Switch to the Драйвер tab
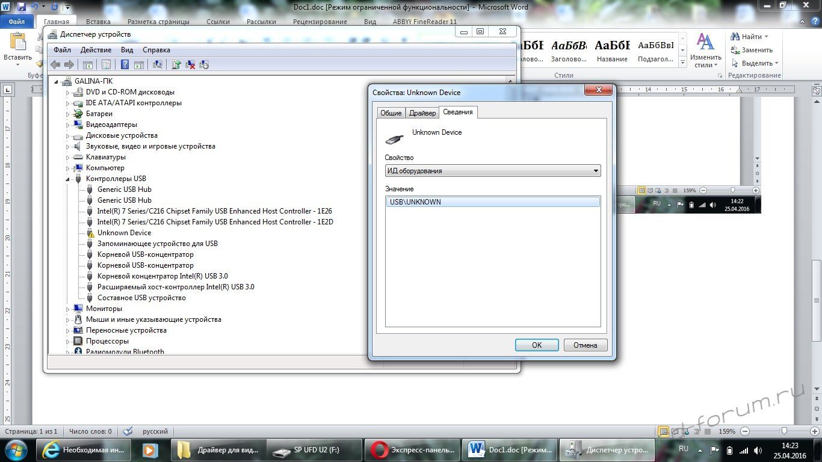The width and height of the screenshot is (822, 462). tap(422, 113)
